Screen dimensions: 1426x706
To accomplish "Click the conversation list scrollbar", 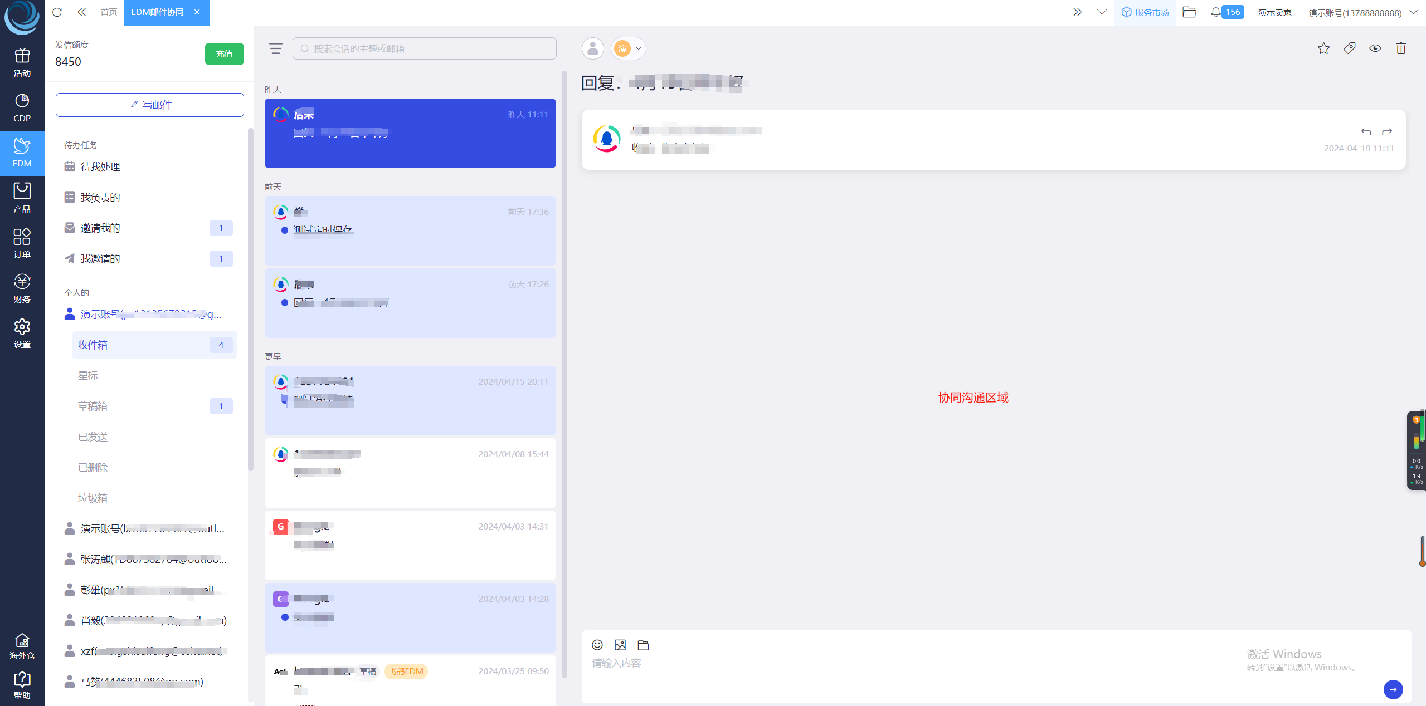I will pyautogui.click(x=564, y=373).
